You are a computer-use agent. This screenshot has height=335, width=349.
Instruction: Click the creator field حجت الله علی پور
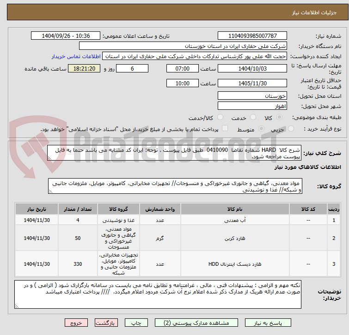(195, 56)
